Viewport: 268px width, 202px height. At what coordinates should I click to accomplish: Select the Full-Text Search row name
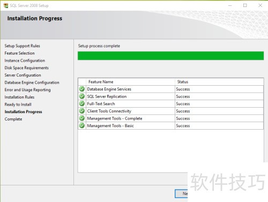tap(101, 104)
